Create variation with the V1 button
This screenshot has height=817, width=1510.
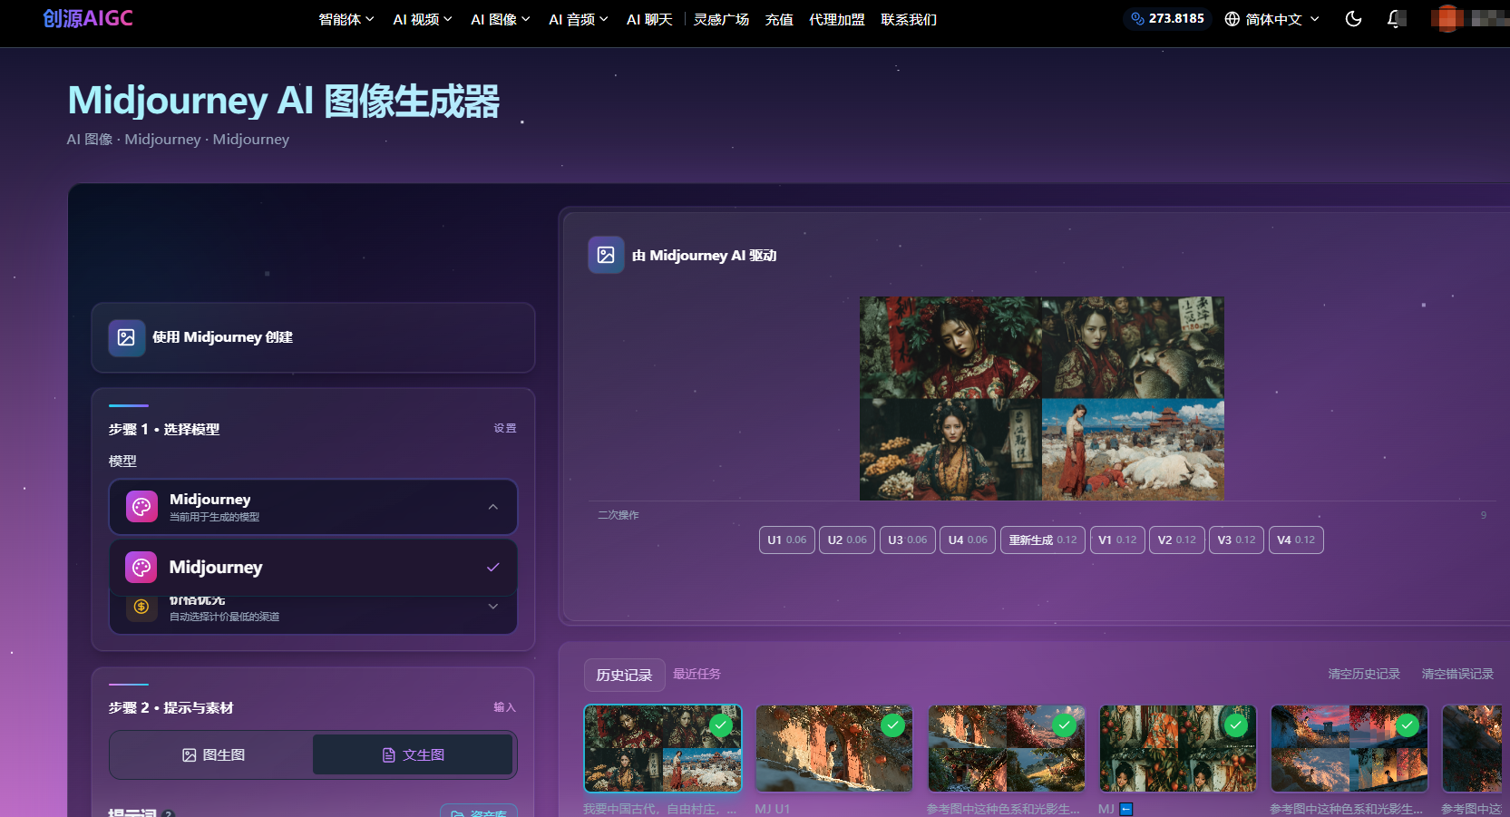(x=1117, y=540)
